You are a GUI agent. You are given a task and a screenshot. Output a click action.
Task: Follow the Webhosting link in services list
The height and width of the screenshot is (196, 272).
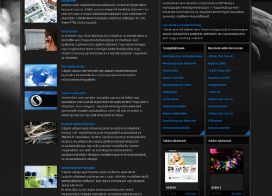pyautogui.click(x=170, y=71)
